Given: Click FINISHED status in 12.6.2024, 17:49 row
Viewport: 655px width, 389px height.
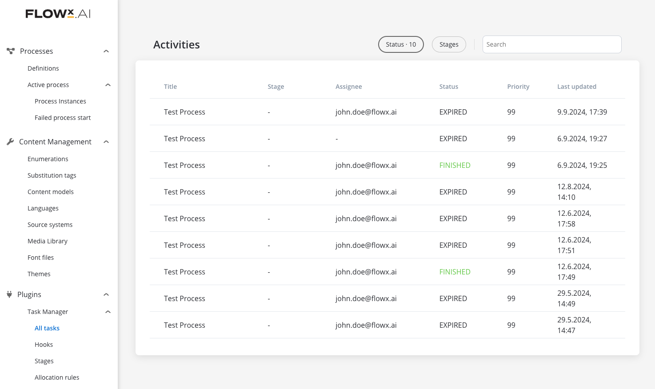Looking at the screenshot, I should pos(455,272).
